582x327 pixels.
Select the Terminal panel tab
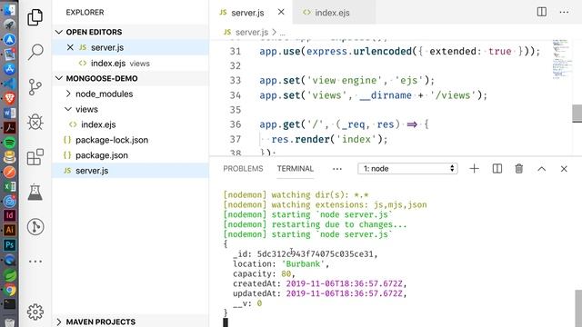(295, 169)
